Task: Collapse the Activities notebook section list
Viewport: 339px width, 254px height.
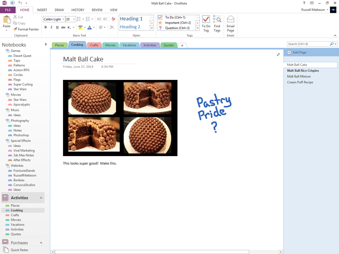Action: point(41,198)
